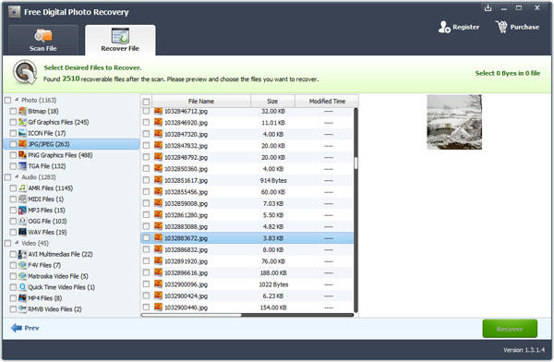Select file row 1032846712.jpg

(247, 111)
